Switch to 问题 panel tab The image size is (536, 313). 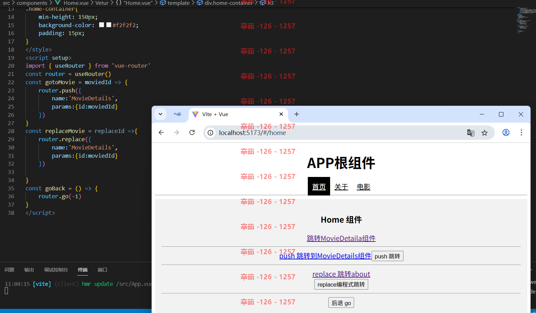pos(10,270)
